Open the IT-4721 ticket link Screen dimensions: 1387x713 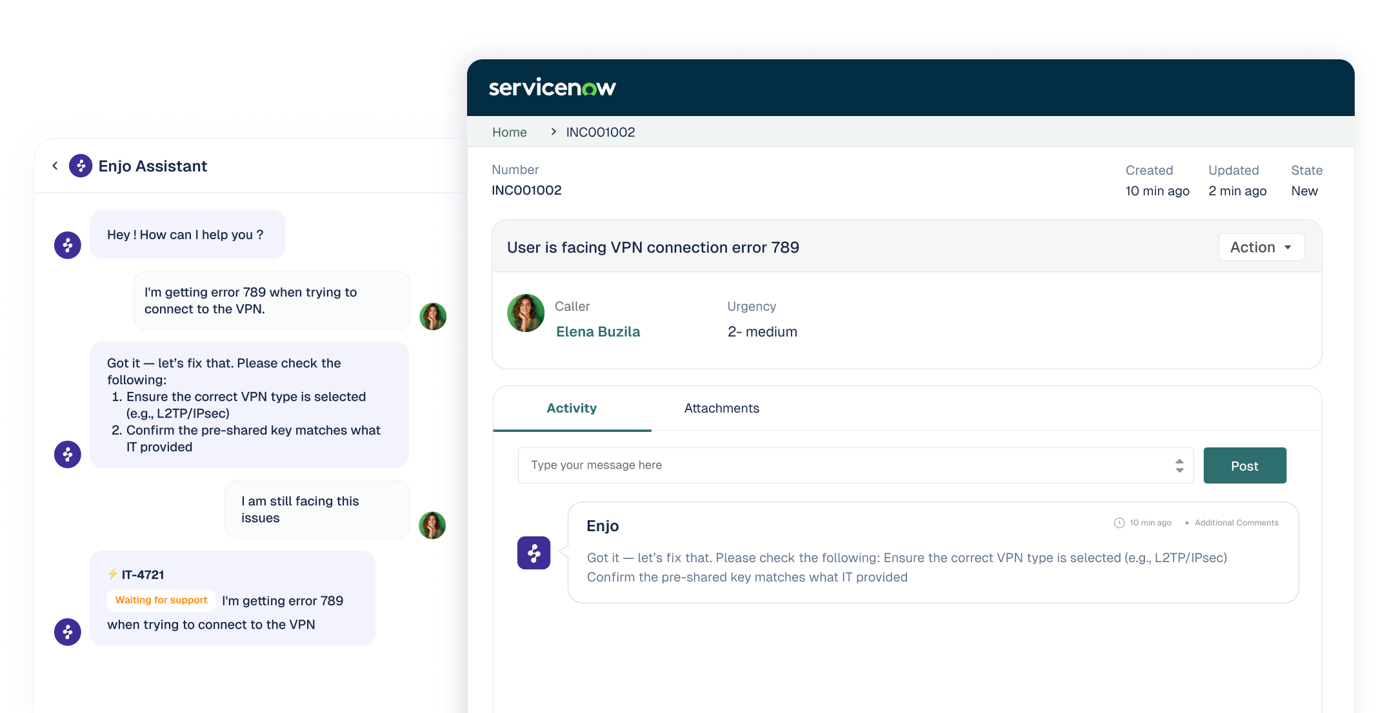coord(143,574)
